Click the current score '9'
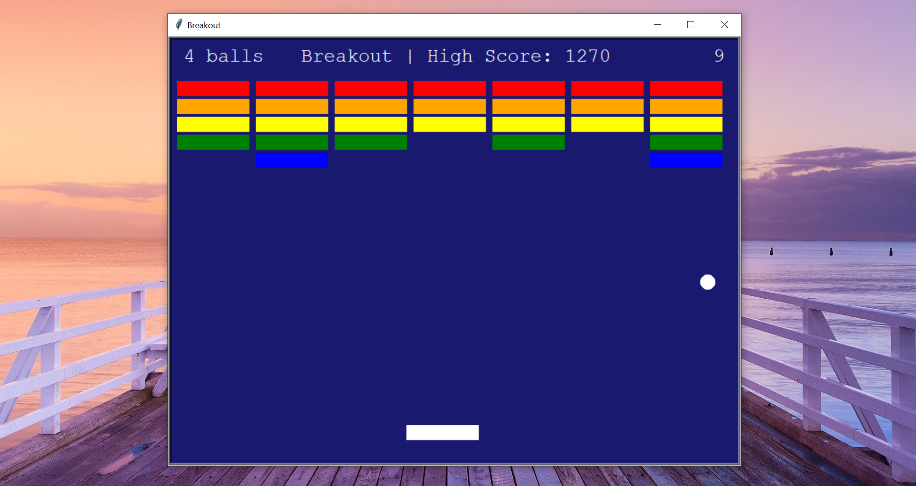Viewport: 916px width, 486px height. 719,56
